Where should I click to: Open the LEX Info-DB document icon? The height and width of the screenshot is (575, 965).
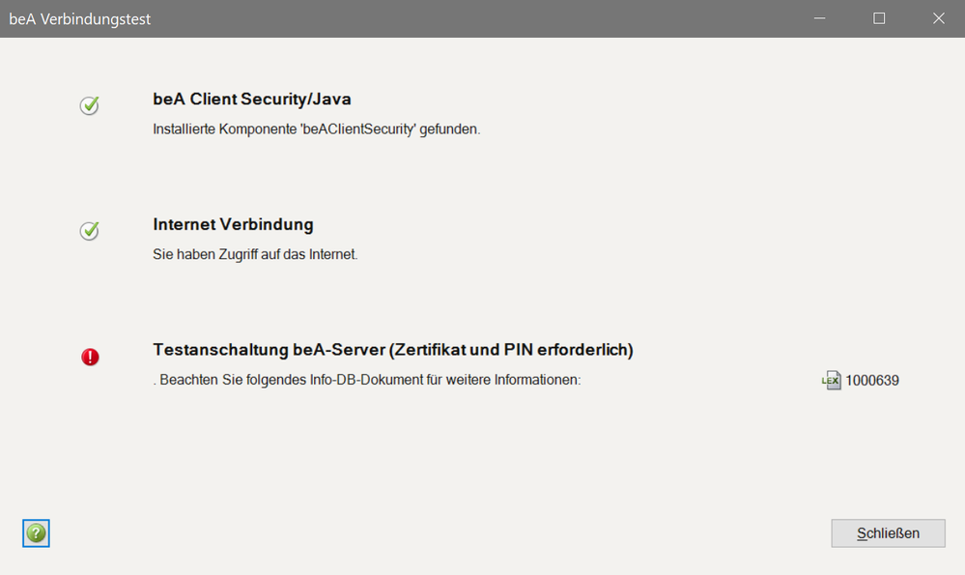831,381
